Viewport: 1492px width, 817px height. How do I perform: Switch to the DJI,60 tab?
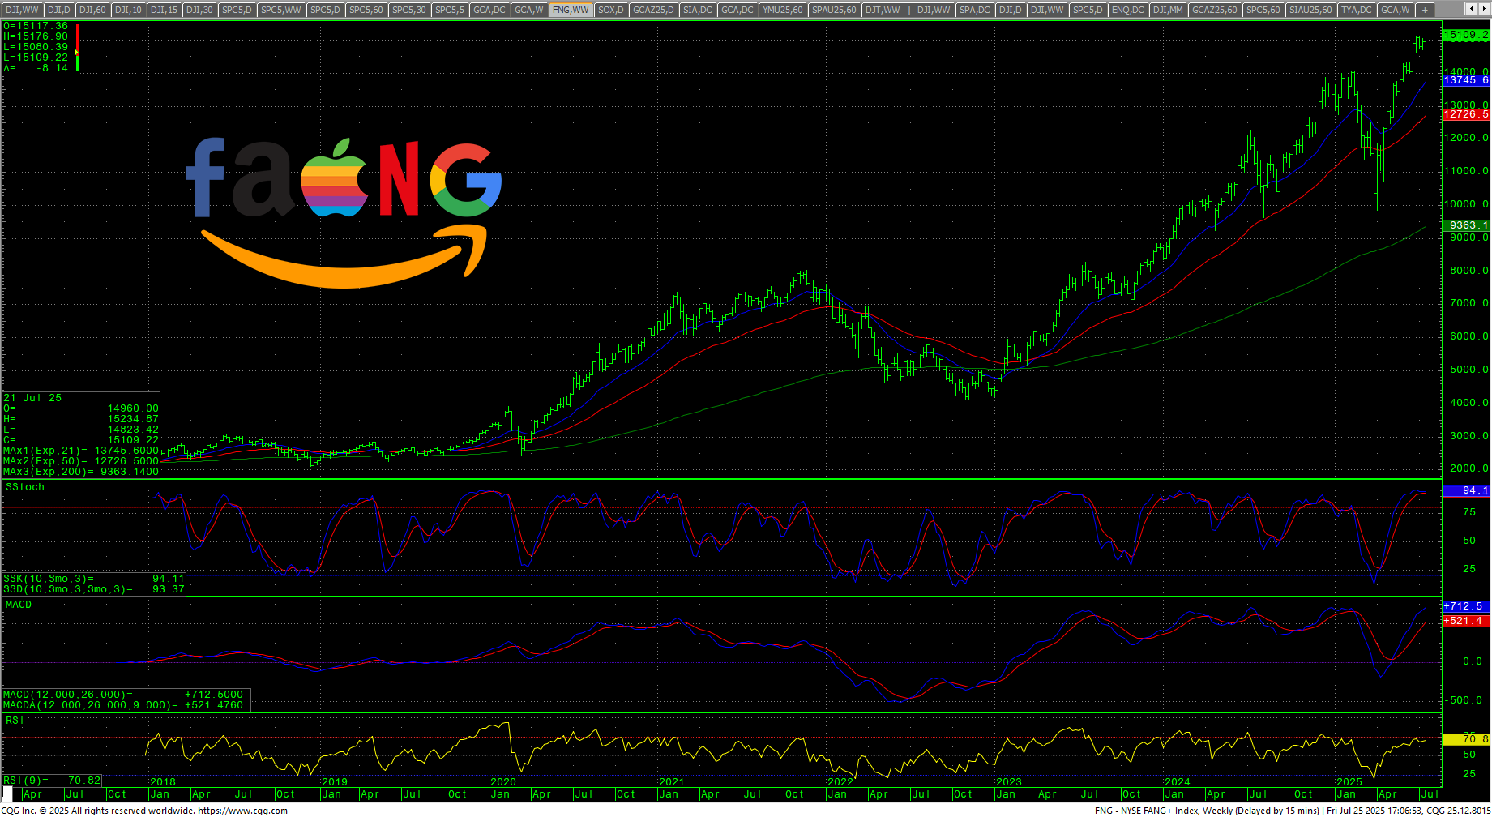coord(92,10)
